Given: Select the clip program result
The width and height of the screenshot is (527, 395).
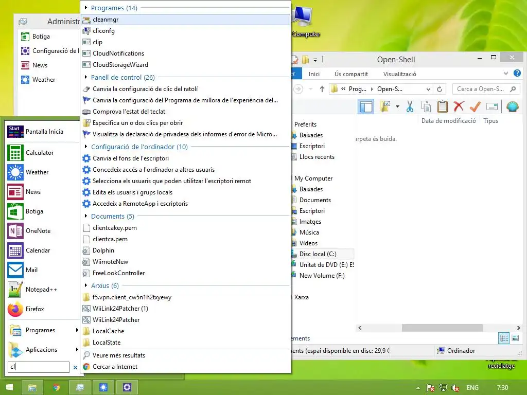Looking at the screenshot, I should 185,42.
